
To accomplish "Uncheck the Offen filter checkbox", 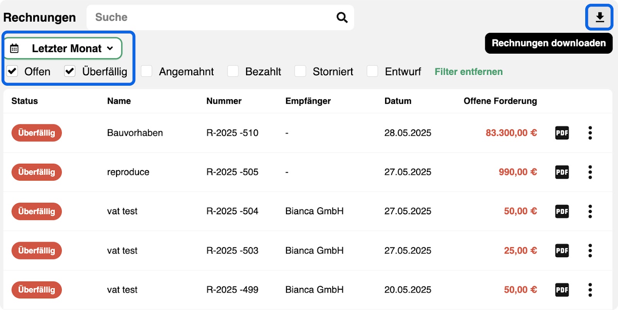I will point(12,71).
